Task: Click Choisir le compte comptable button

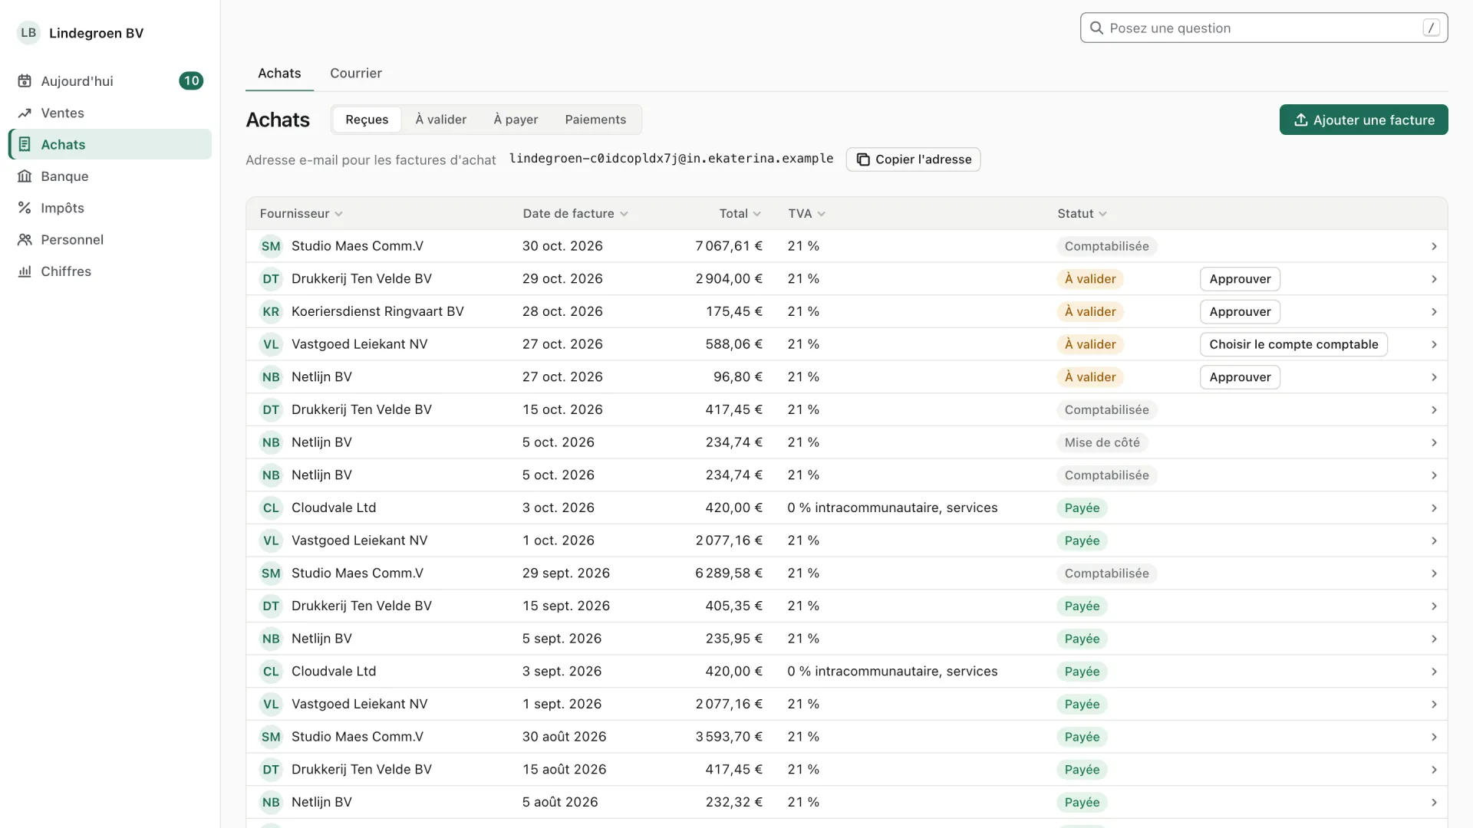Action: tap(1293, 344)
